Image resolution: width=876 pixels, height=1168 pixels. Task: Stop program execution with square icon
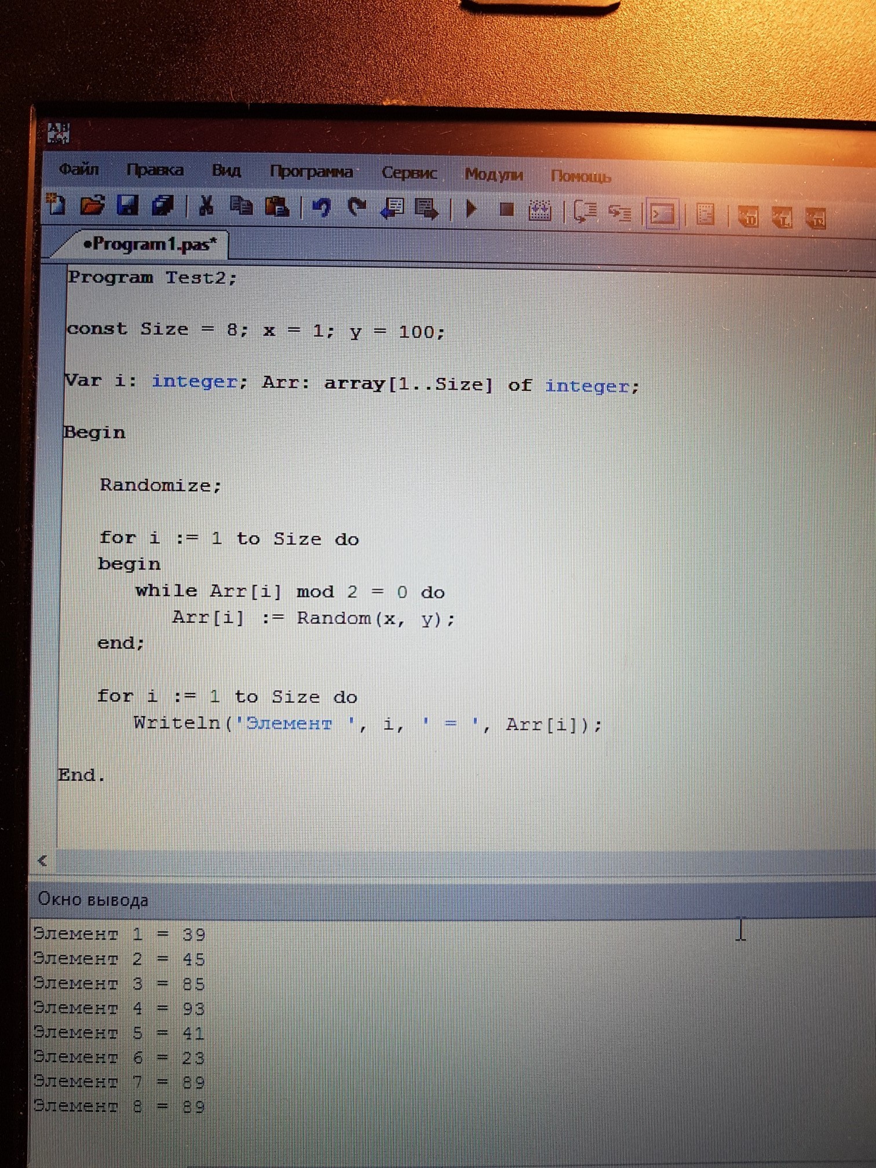tap(507, 210)
